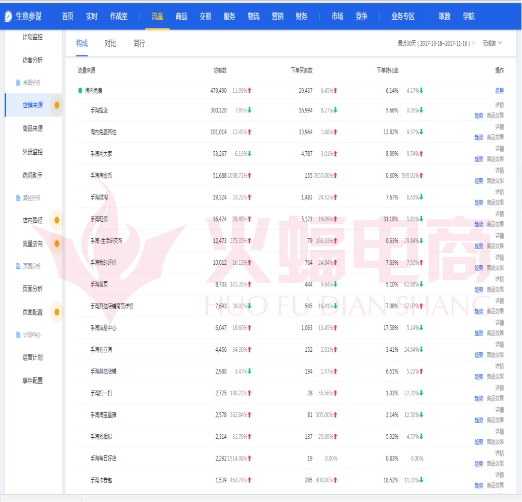
Task: Open the date range dropdown 最近30天
Action: [436, 44]
